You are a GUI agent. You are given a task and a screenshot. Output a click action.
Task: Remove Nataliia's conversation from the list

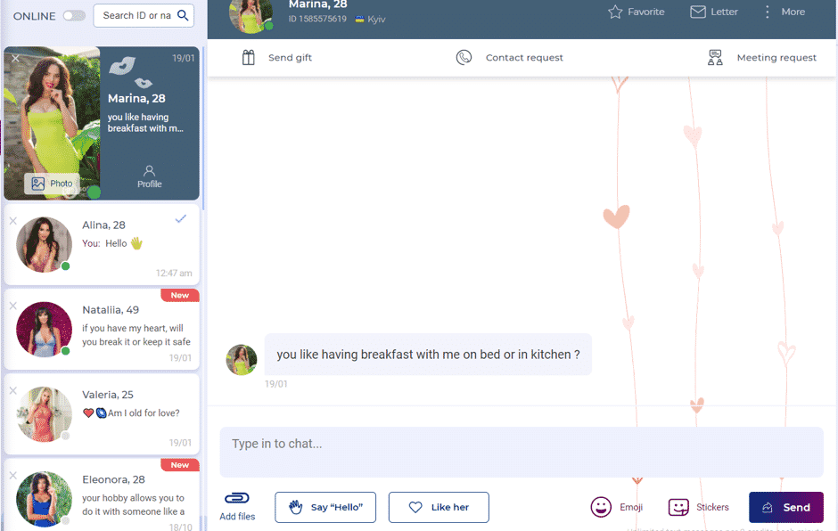pyautogui.click(x=13, y=306)
